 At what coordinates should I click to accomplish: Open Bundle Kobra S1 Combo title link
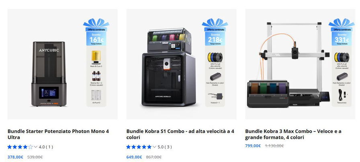(180, 134)
